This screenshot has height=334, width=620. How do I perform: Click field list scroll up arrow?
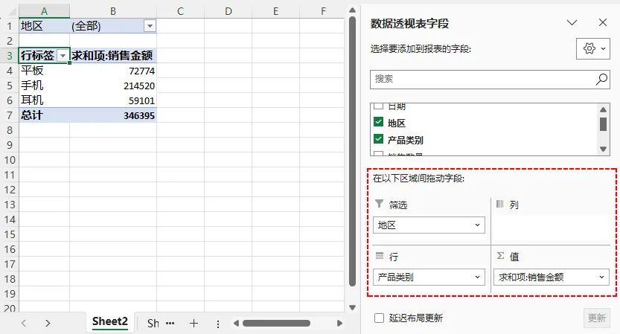pyautogui.click(x=603, y=109)
